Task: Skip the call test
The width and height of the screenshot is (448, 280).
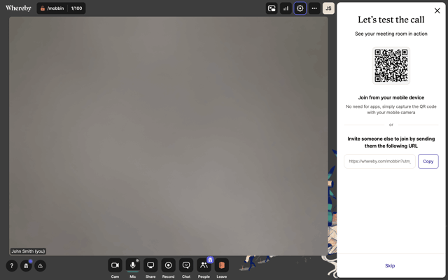Action: (x=390, y=266)
